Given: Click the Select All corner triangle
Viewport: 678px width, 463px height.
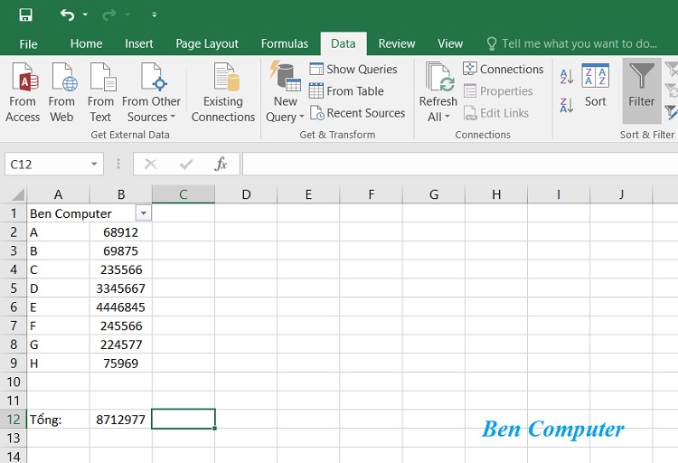Looking at the screenshot, I should (18, 194).
